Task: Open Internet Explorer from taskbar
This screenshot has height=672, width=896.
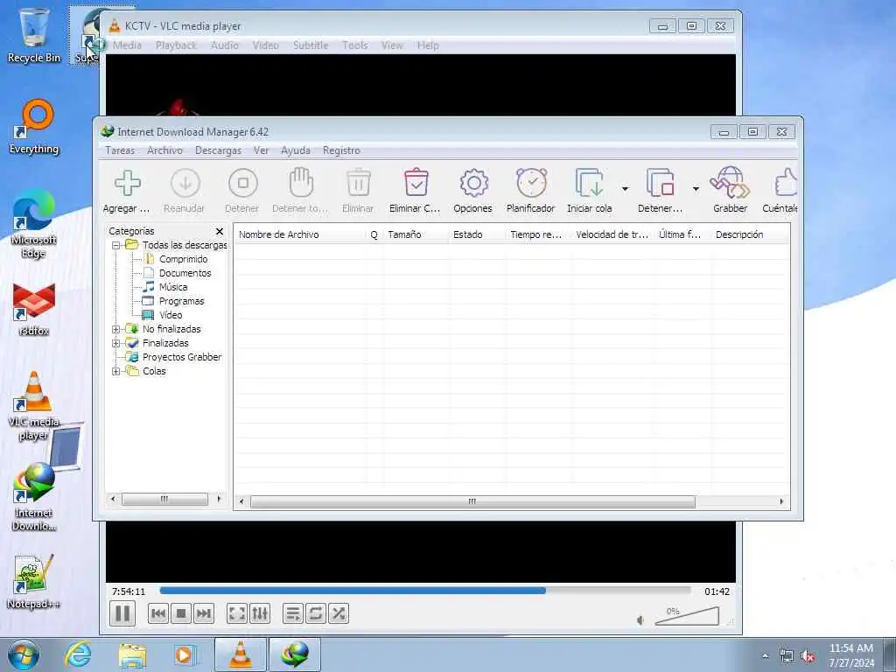Action: tap(78, 654)
